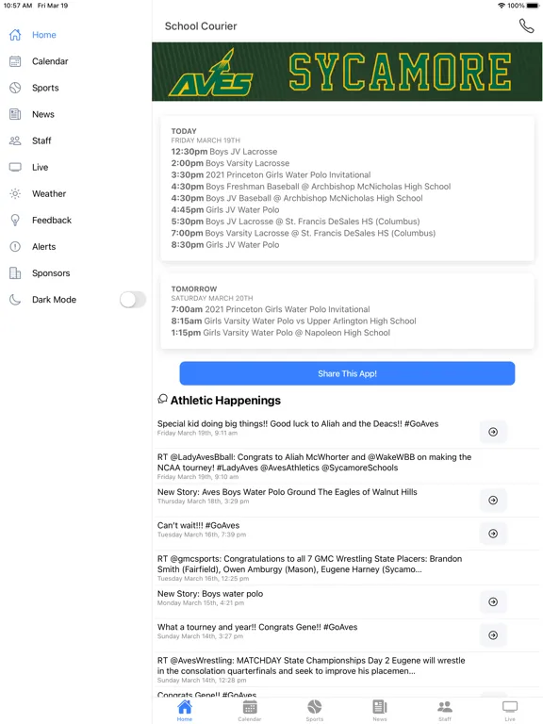Open Feedback from the sidebar menu label
The height and width of the screenshot is (724, 543).
point(52,221)
